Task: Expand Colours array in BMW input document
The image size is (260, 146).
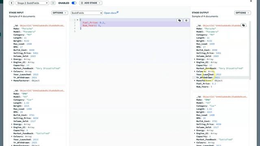Action: pos(12,137)
